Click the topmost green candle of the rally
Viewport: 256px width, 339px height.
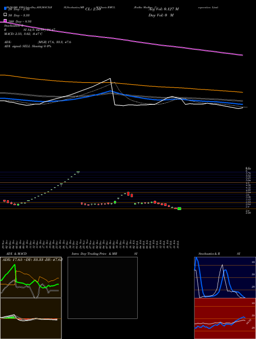point(78,172)
